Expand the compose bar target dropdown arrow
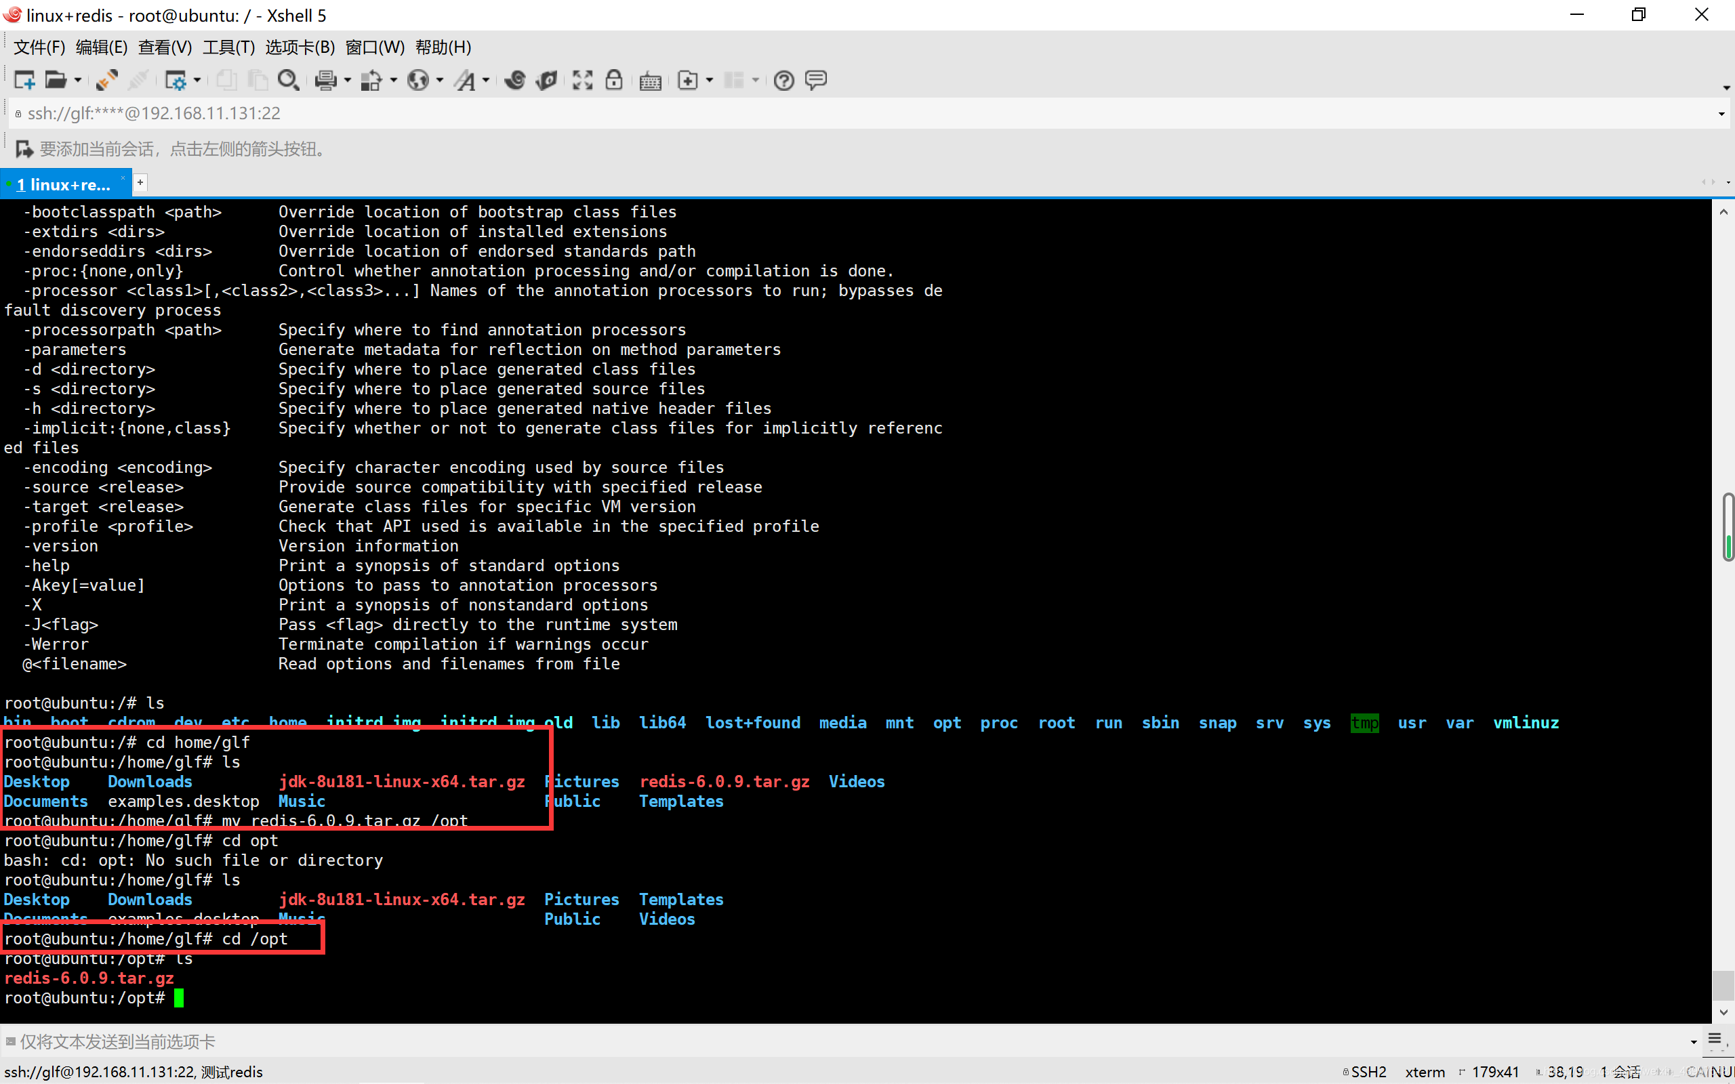Viewport: 1735px width, 1084px height. [x=1694, y=1043]
